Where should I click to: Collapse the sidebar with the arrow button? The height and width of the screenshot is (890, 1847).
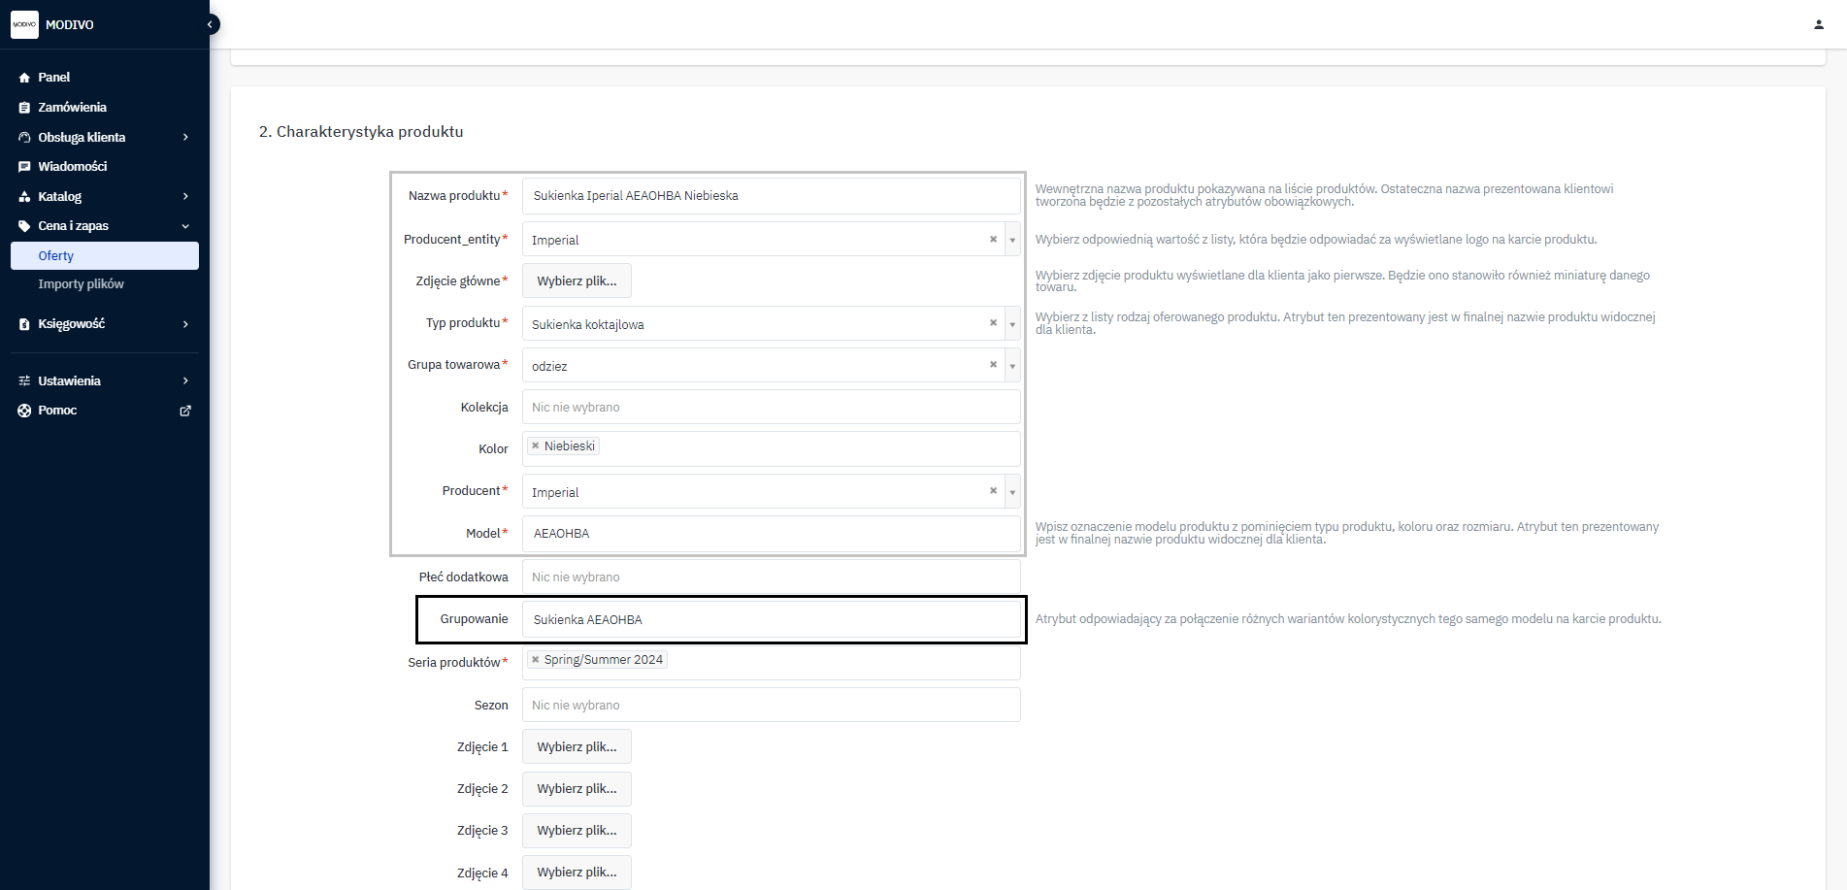pos(210,24)
